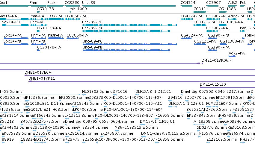This screenshot has height=144, width=255.
Task: Select the CG4324-RA transcript label
Action: pos(191,16)
